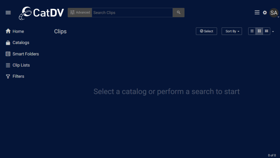
Task: Click the Home house icon
Action: click(8, 31)
